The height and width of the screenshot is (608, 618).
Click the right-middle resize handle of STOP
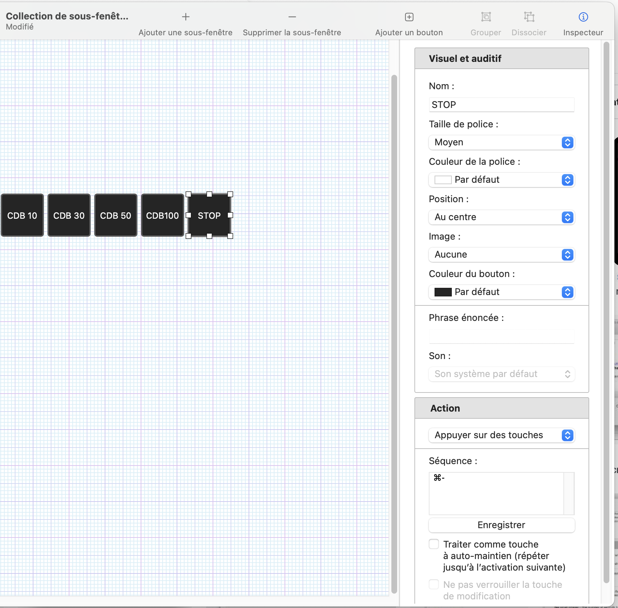pyautogui.click(x=230, y=215)
